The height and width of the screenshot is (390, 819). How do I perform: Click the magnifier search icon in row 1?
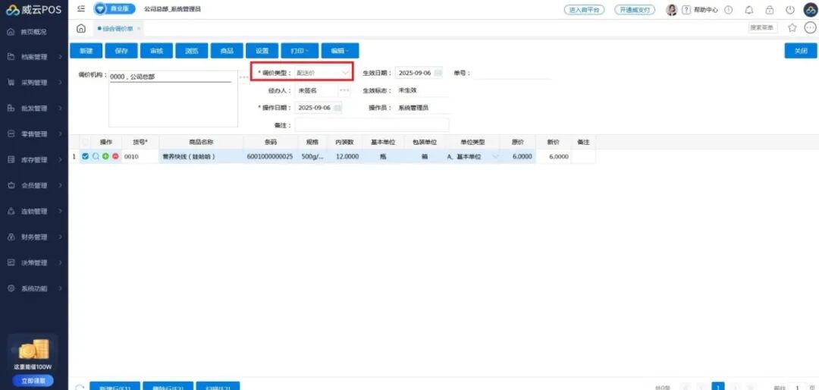[96, 156]
